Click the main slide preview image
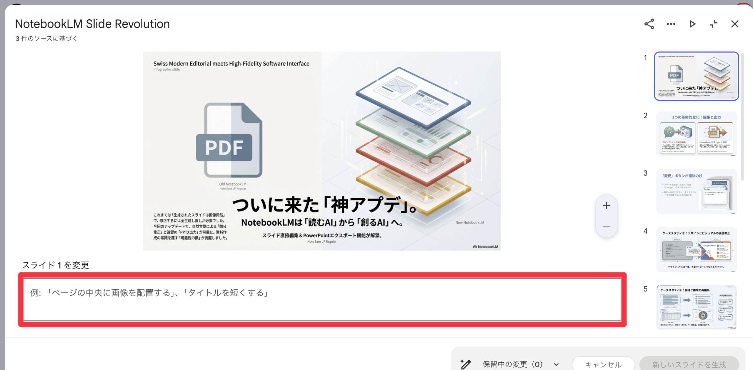Screen dimensions: 753x370 (322, 151)
